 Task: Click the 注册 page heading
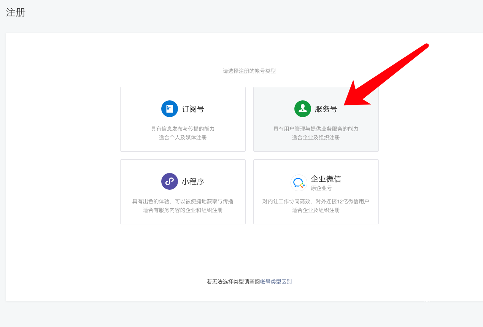[15, 12]
